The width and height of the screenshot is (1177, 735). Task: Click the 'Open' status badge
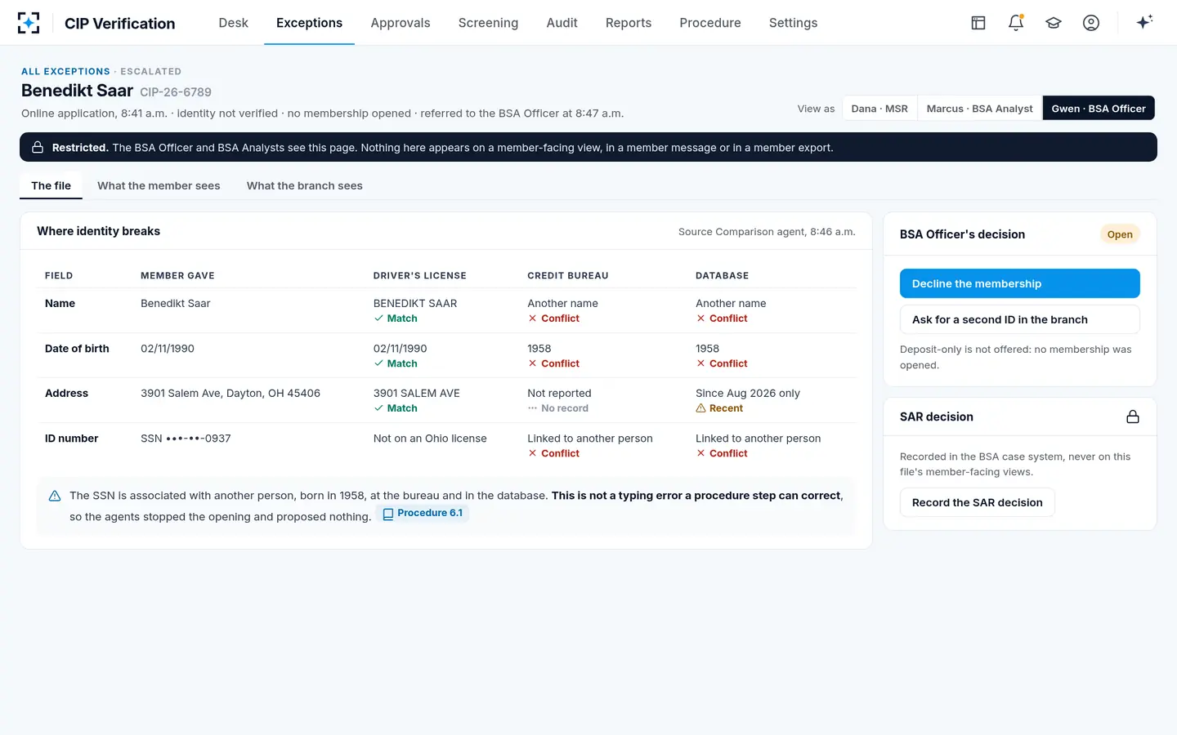coord(1120,234)
